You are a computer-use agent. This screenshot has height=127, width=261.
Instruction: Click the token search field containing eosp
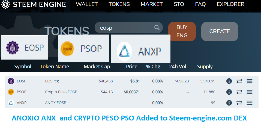(125, 27)
